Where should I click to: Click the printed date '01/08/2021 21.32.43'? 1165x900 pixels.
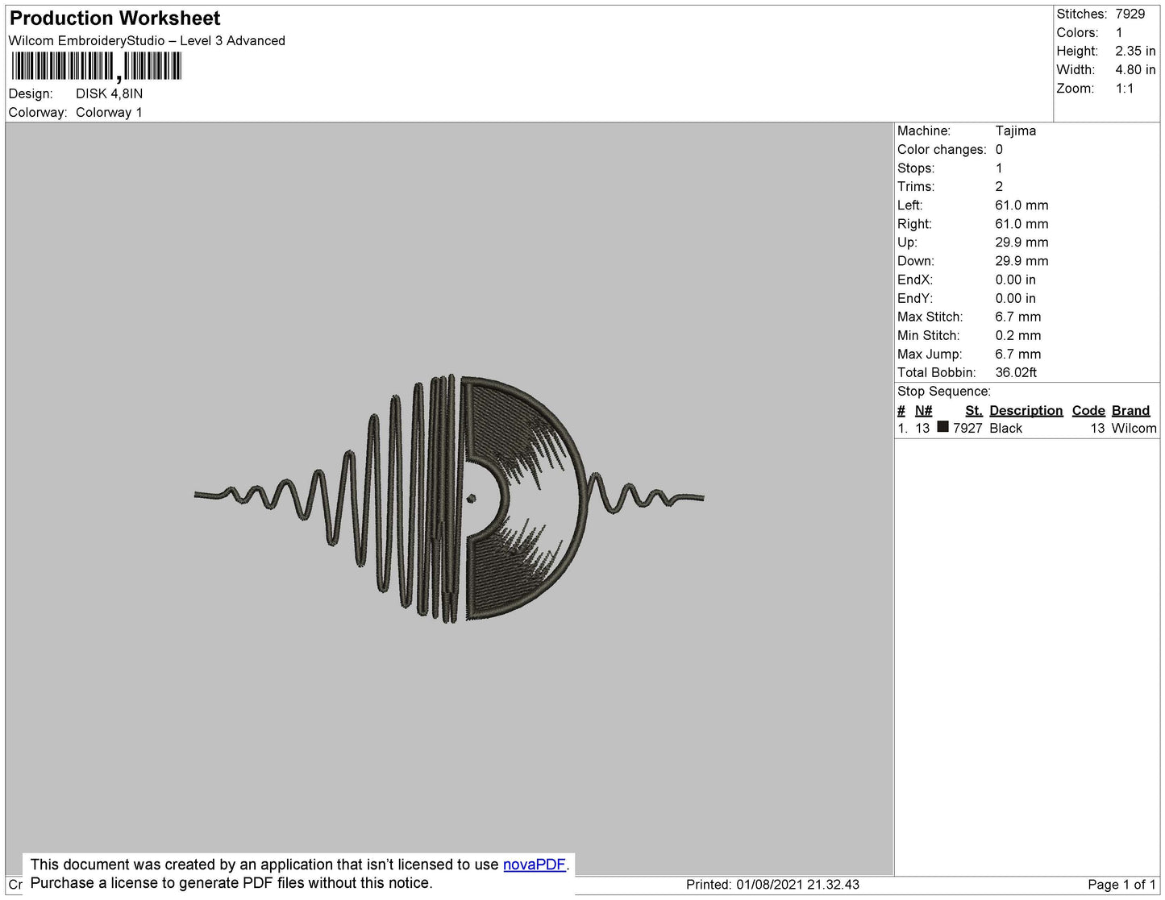[797, 885]
